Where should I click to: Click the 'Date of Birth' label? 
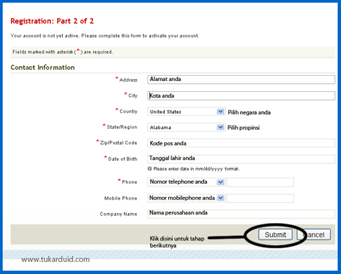coord(123,159)
